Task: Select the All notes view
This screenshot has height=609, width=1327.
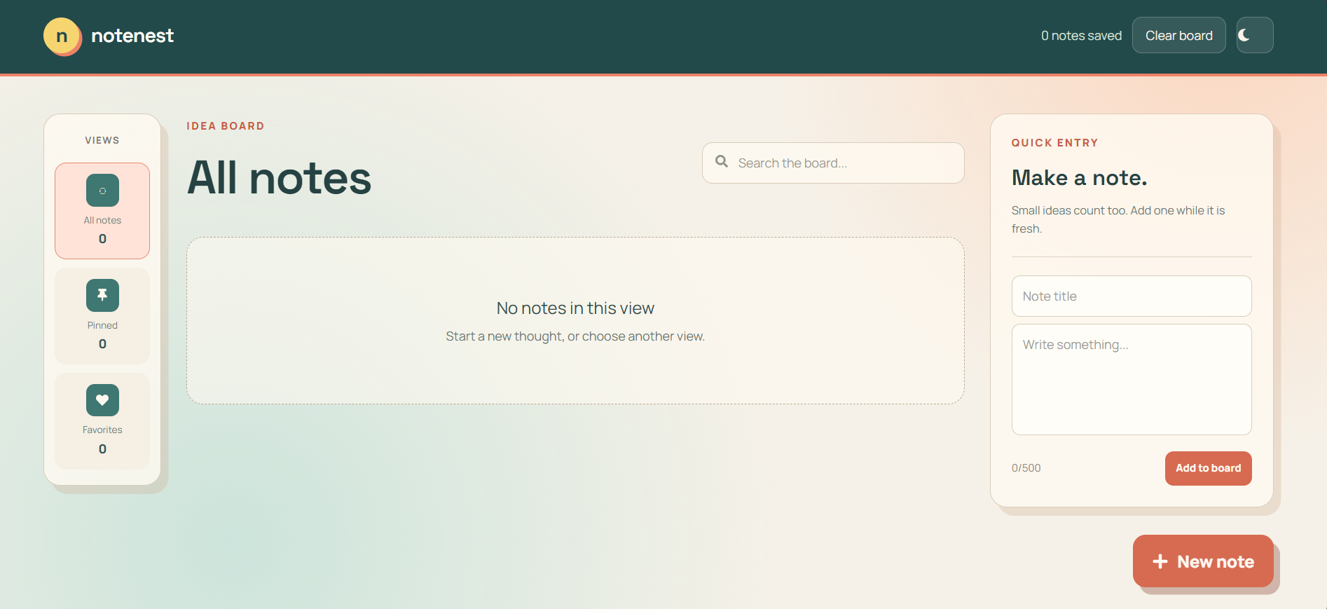Action: [102, 211]
